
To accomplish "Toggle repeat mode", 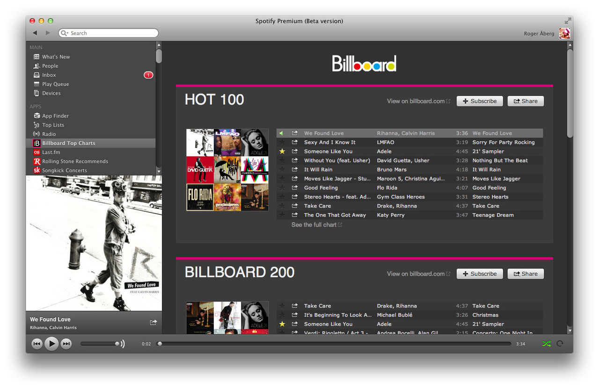I will 560,344.
